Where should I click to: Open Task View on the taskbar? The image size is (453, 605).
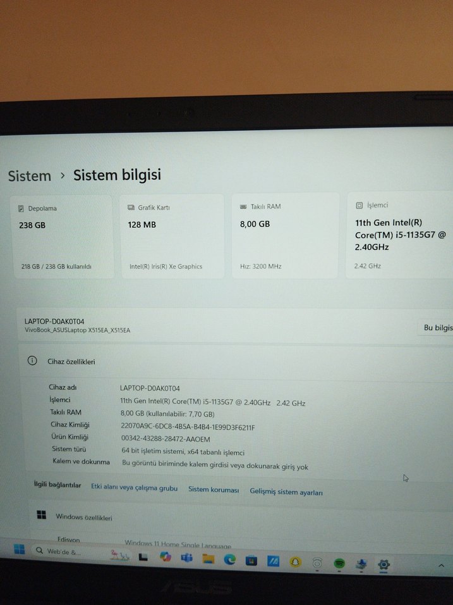(x=143, y=557)
